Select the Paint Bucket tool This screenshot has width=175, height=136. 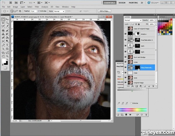pos(7,37)
